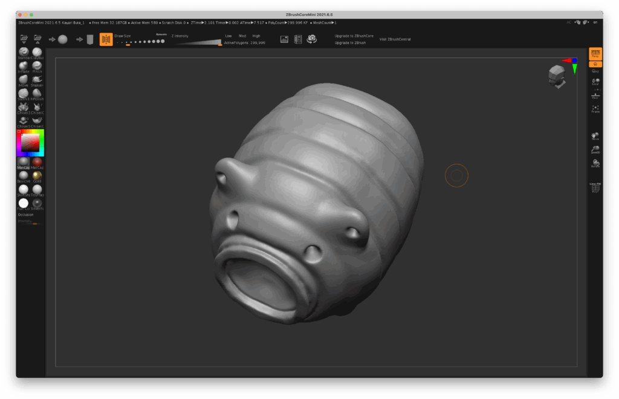Viewport: 619px width, 399px height.
Task: Click the turntable export icon
Action: click(298, 39)
